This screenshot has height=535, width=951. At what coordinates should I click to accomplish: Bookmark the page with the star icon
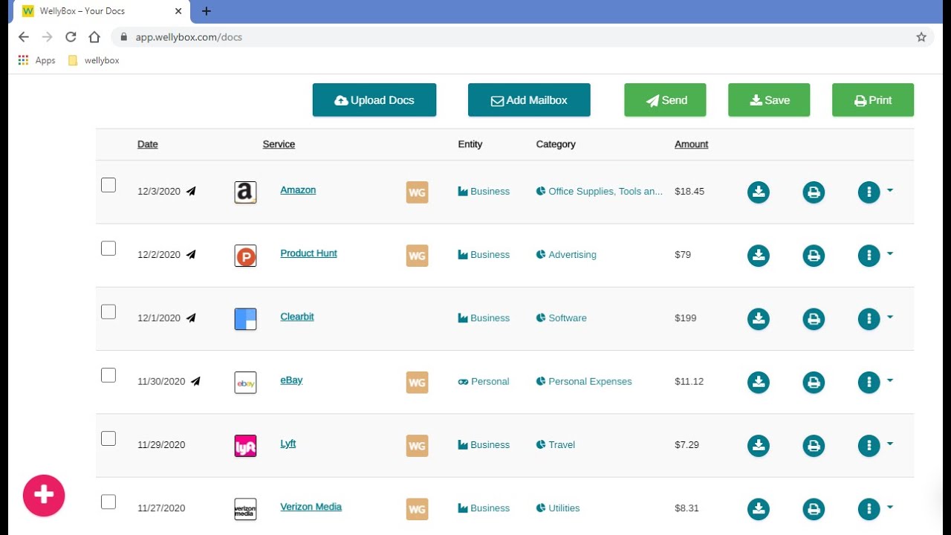(x=921, y=36)
